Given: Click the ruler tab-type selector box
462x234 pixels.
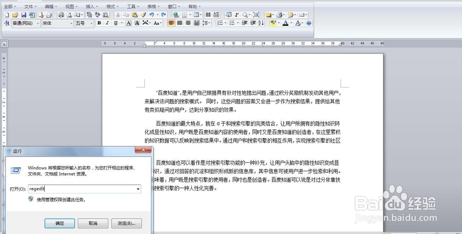Looking at the screenshot, I should tap(5, 44).
